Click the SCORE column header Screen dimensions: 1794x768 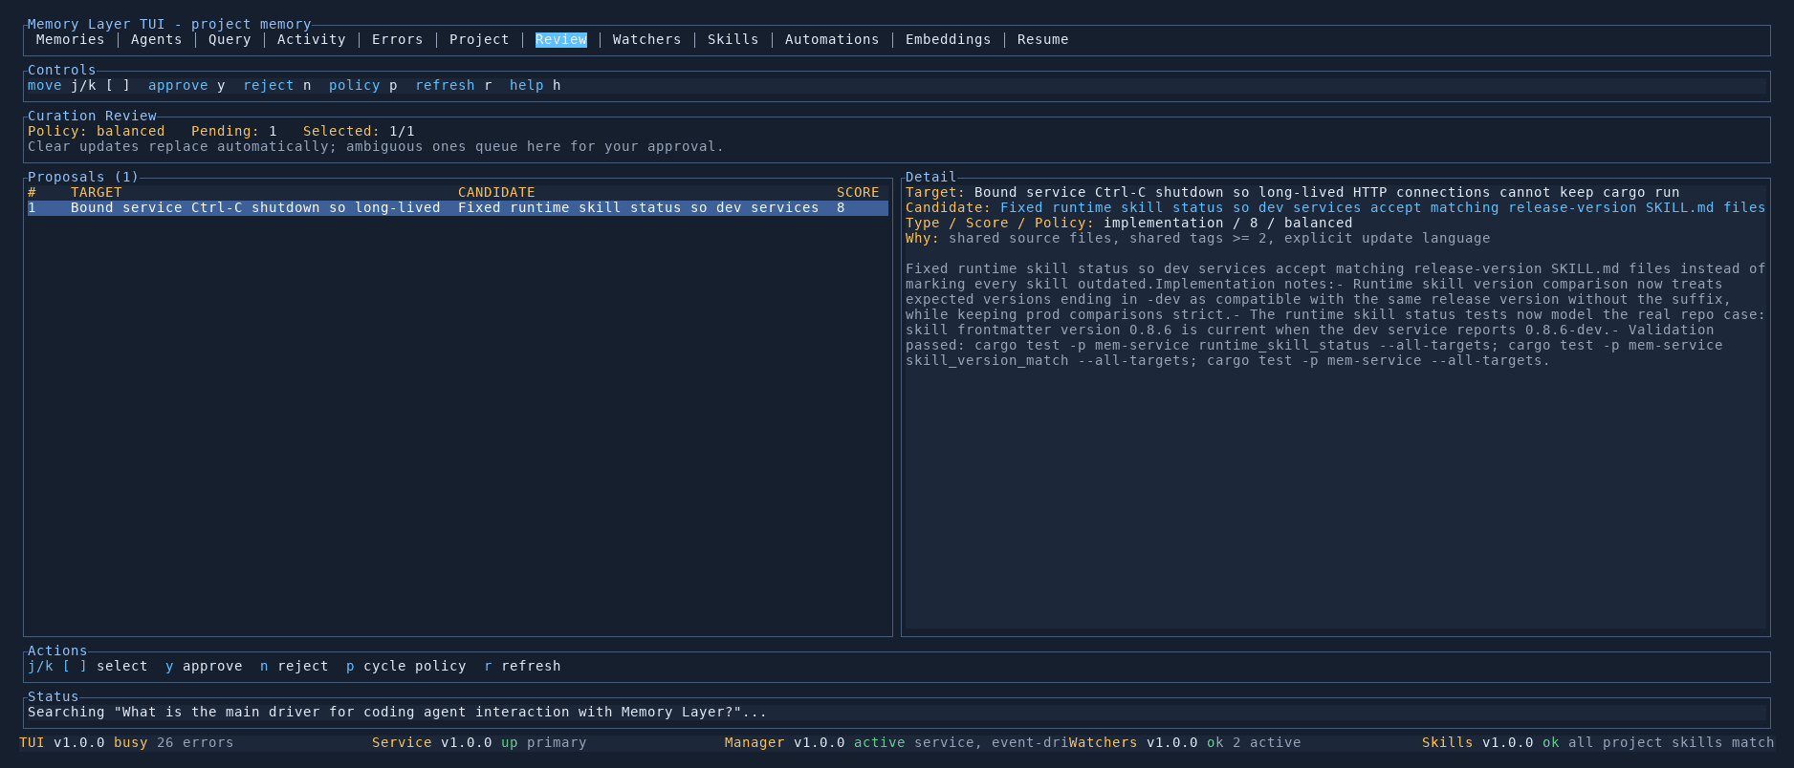pos(858,192)
